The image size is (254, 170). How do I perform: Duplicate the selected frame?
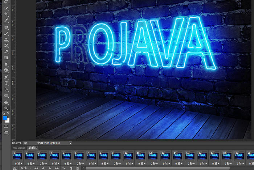click(x=71, y=168)
